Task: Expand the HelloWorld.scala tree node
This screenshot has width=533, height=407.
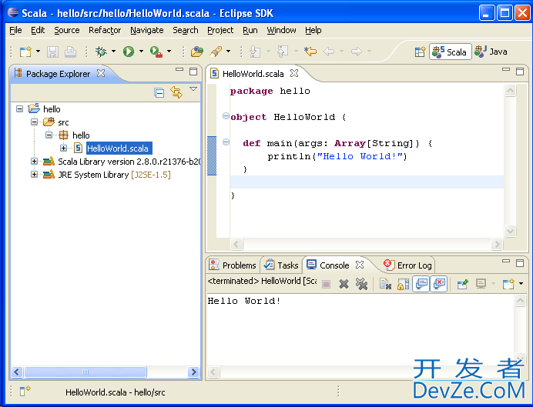Action: [x=64, y=148]
